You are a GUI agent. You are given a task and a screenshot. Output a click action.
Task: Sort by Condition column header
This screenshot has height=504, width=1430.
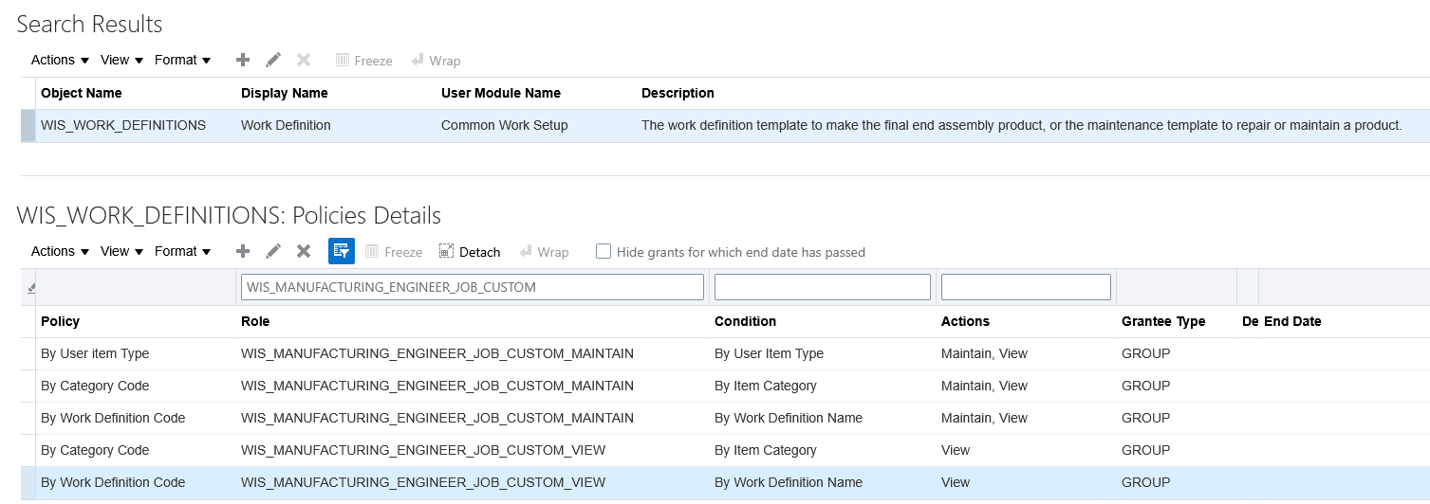pyautogui.click(x=746, y=321)
